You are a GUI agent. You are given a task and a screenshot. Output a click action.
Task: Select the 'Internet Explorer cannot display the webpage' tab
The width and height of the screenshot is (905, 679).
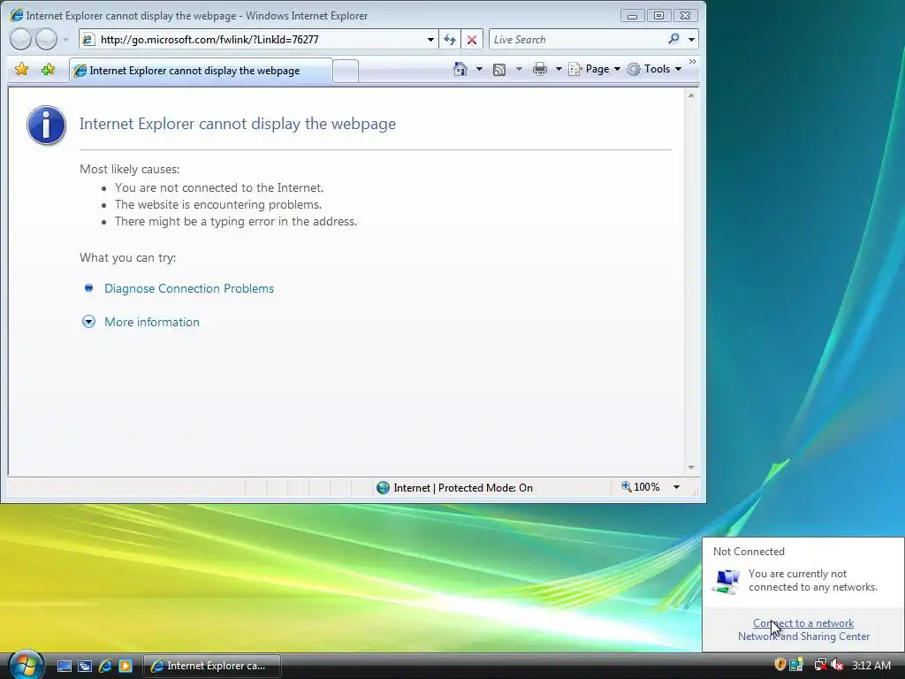pyautogui.click(x=201, y=71)
